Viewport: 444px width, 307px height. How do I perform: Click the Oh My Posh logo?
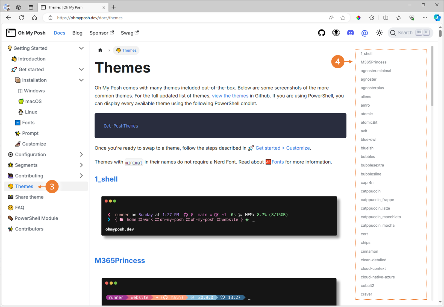[26, 33]
